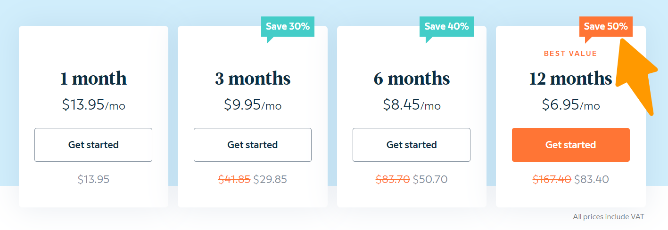Choose Get started for 6 months plan

(412, 145)
